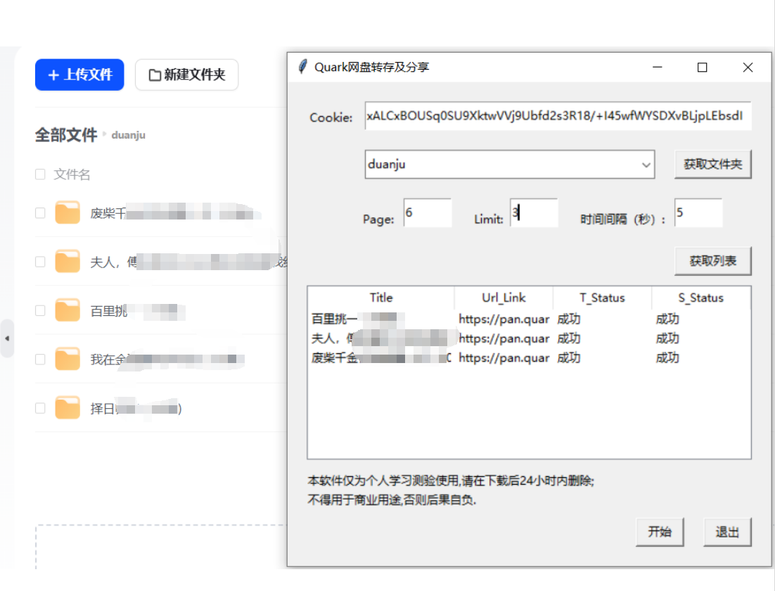Check the box for 夫人 folder
The image size is (775, 591).
point(40,262)
